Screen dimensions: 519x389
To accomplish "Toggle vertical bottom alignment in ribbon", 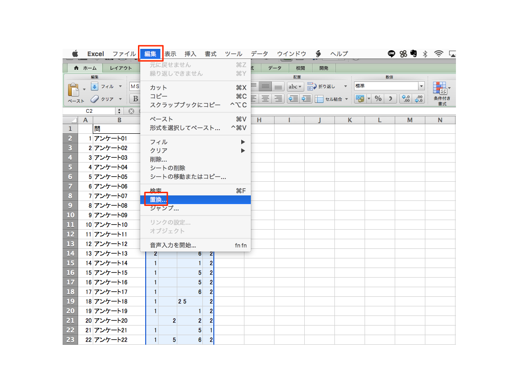I will point(278,87).
